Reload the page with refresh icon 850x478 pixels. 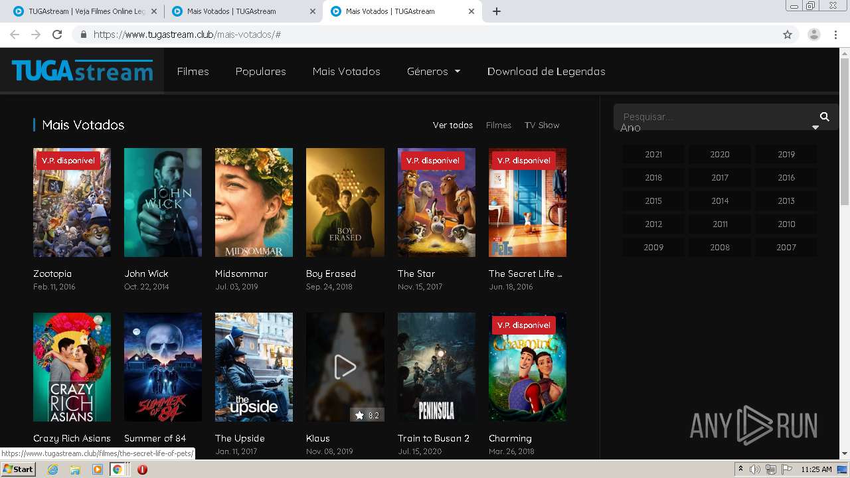(57, 35)
